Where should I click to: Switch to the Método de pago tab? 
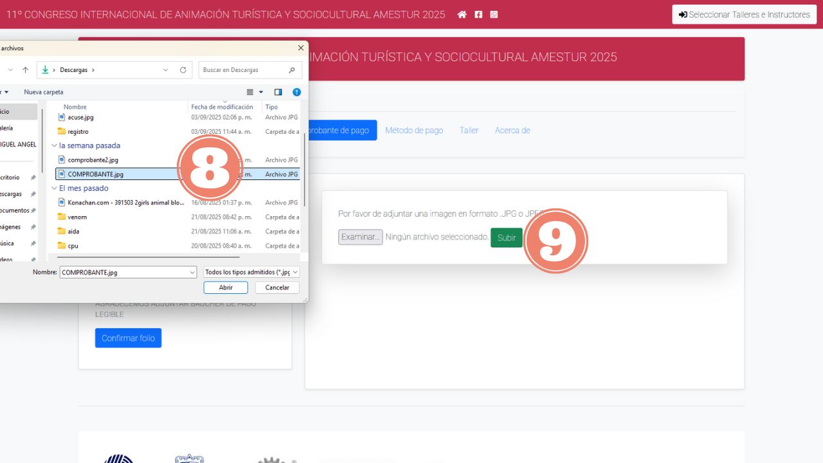(x=414, y=131)
